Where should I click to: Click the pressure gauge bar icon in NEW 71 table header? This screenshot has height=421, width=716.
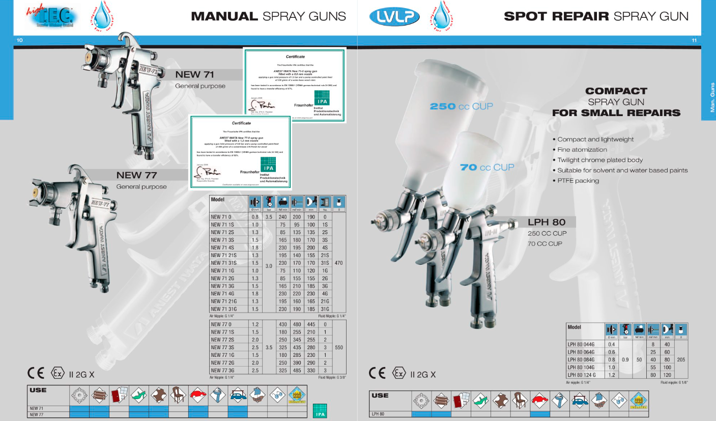(270, 201)
